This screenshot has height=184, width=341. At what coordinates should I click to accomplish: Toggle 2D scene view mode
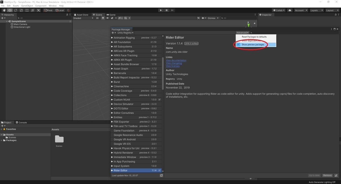[x=97, y=18]
